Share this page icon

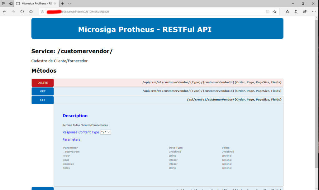pyautogui.click(x=305, y=12)
